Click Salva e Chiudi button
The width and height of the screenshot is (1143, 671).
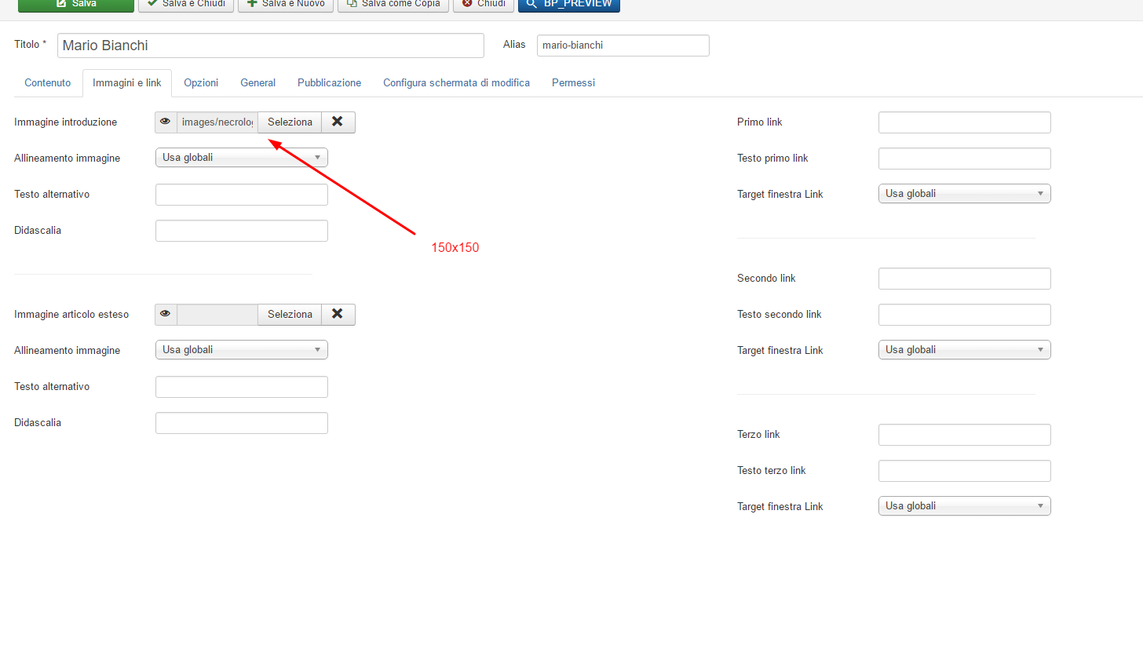[x=186, y=4]
